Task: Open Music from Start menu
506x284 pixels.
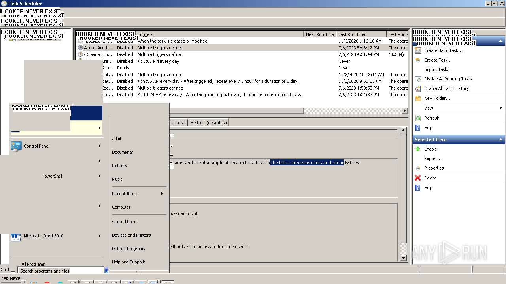Action: [117, 179]
